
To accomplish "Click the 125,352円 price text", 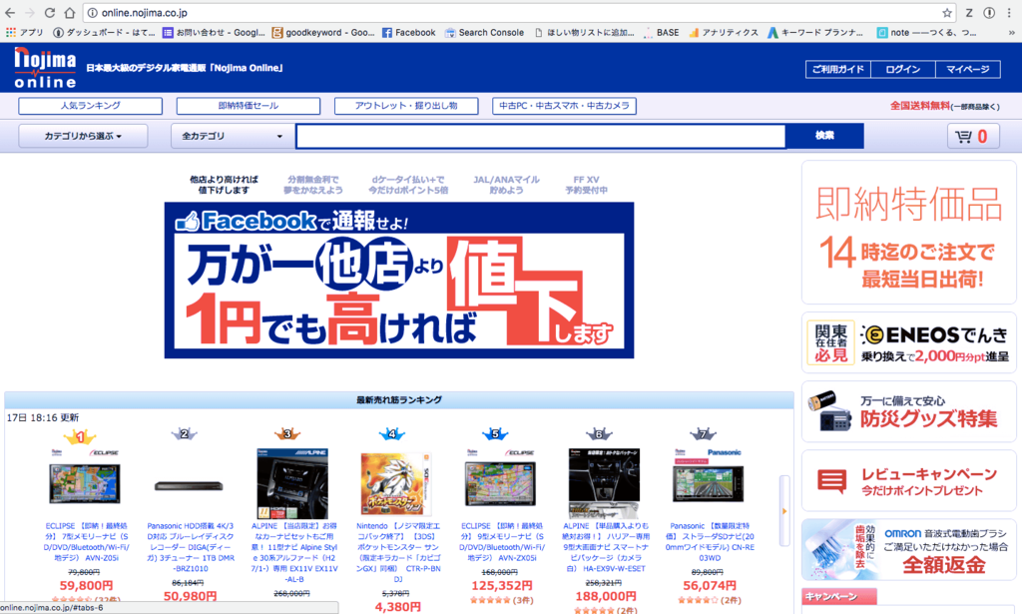I will [501, 585].
